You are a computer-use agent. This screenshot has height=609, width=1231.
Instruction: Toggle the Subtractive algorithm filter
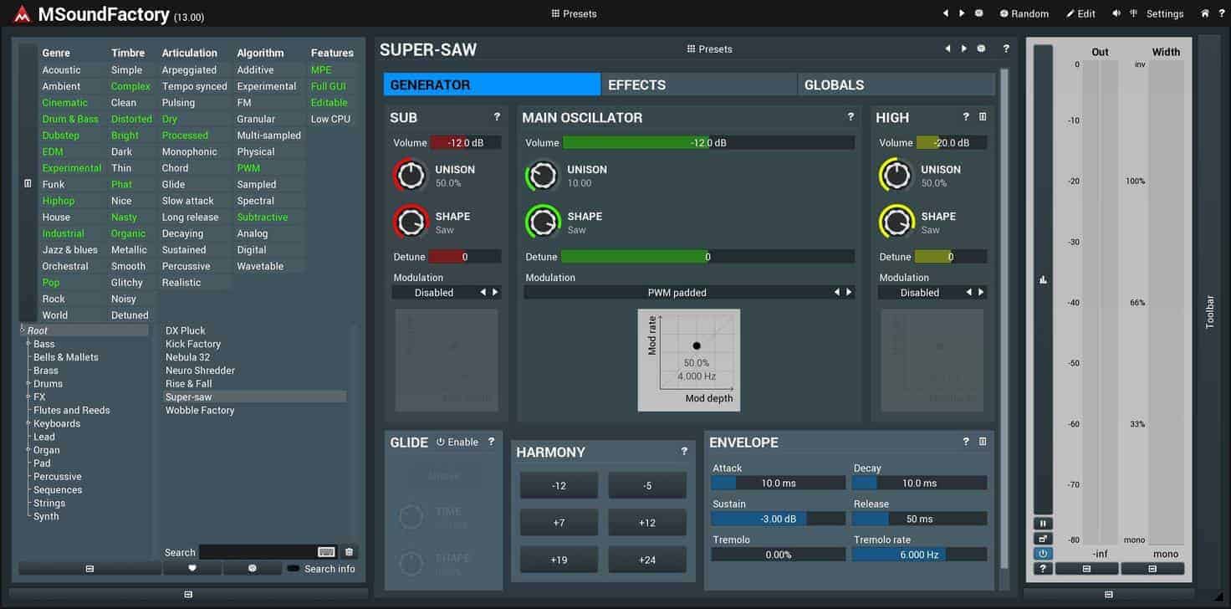point(263,217)
